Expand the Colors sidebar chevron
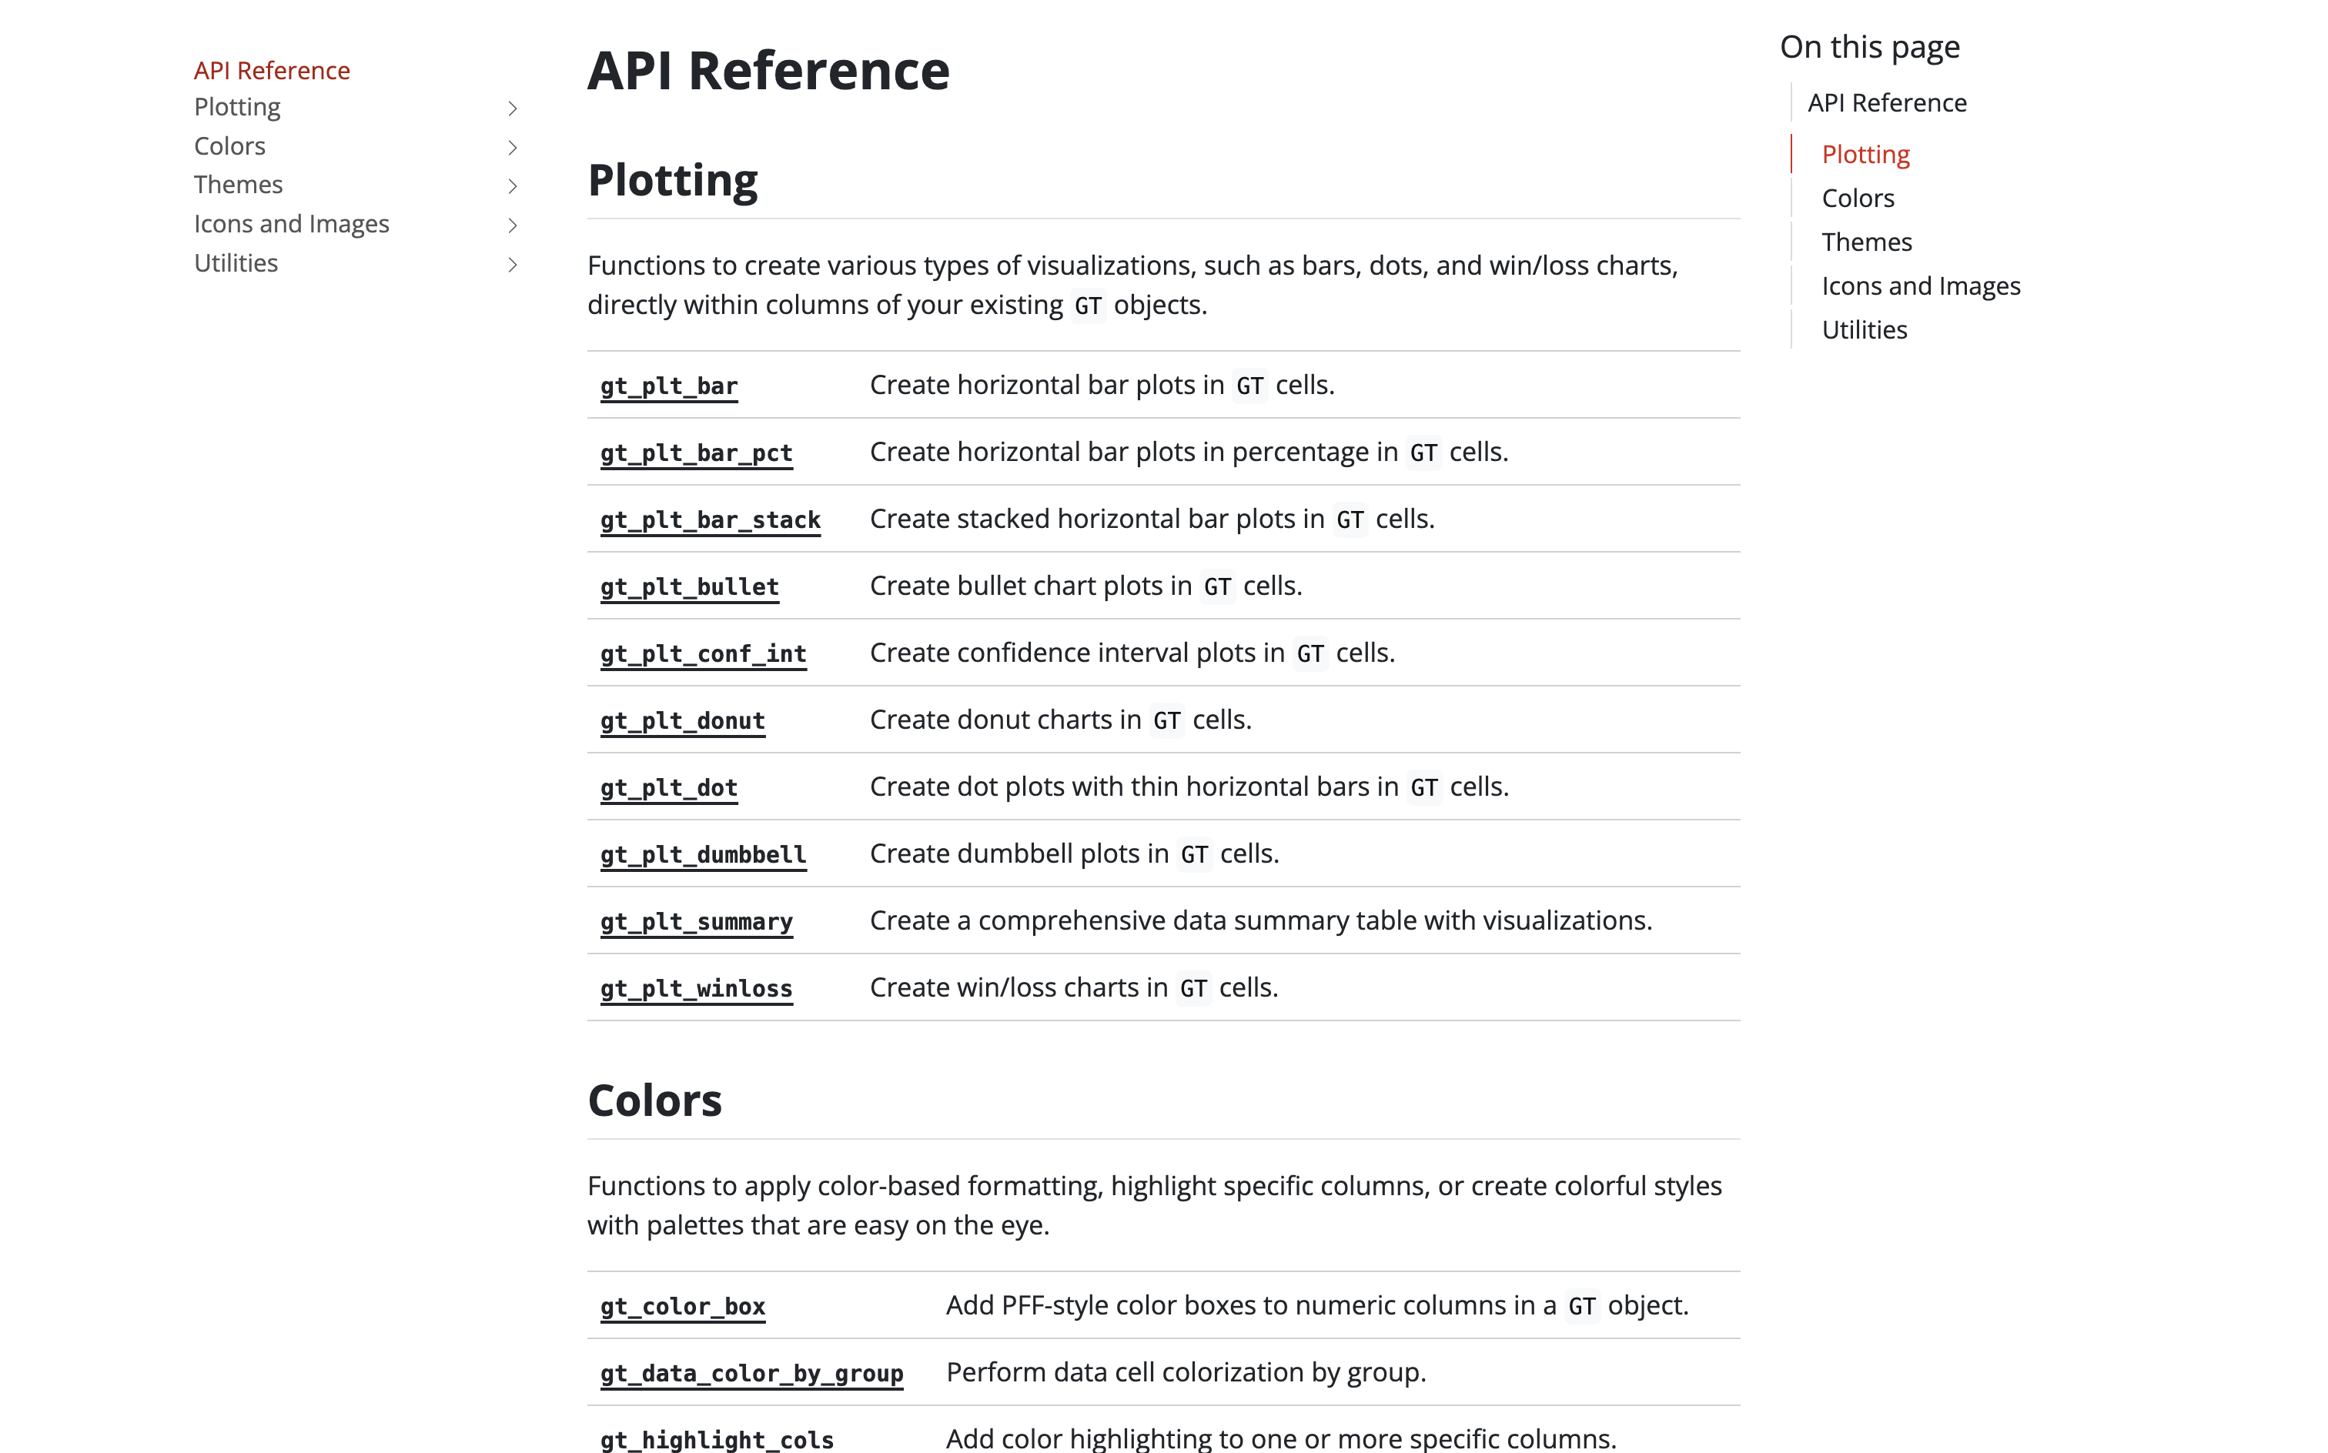This screenshot has height=1453, width=2328. pyautogui.click(x=512, y=147)
